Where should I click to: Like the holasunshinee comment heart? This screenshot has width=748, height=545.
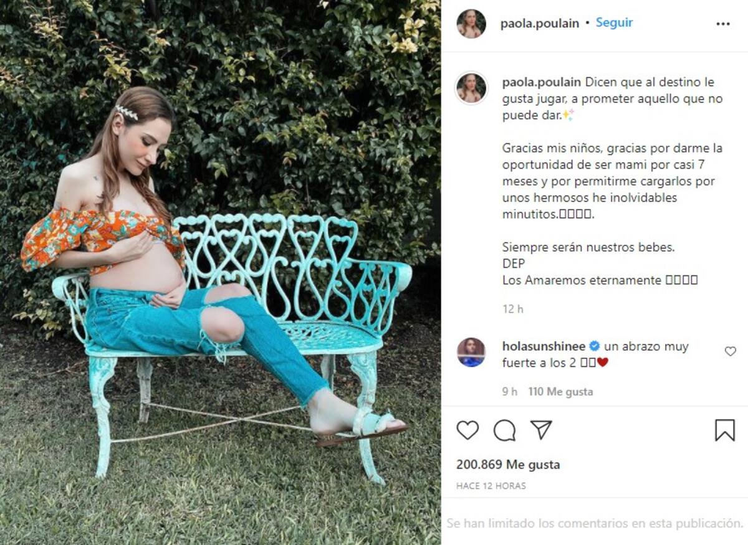730,351
